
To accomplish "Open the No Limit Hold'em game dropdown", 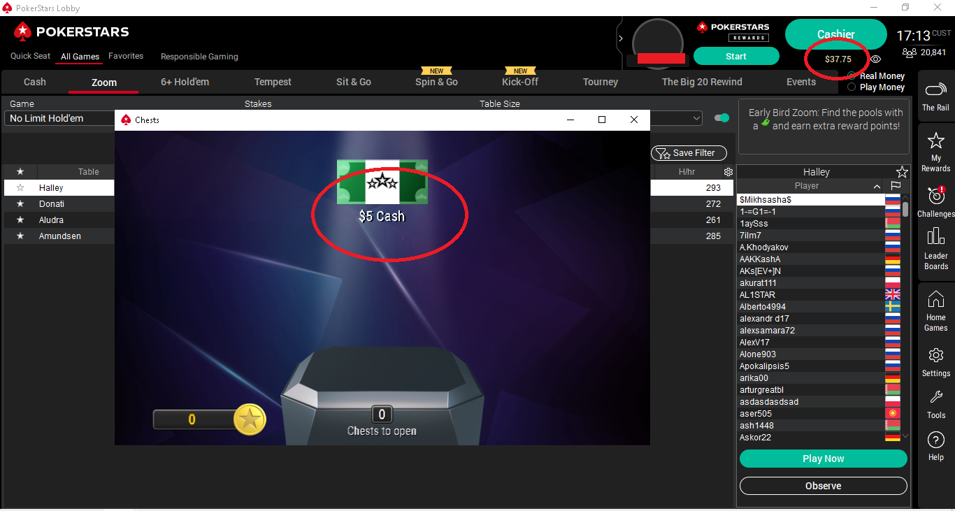I will (59, 118).
